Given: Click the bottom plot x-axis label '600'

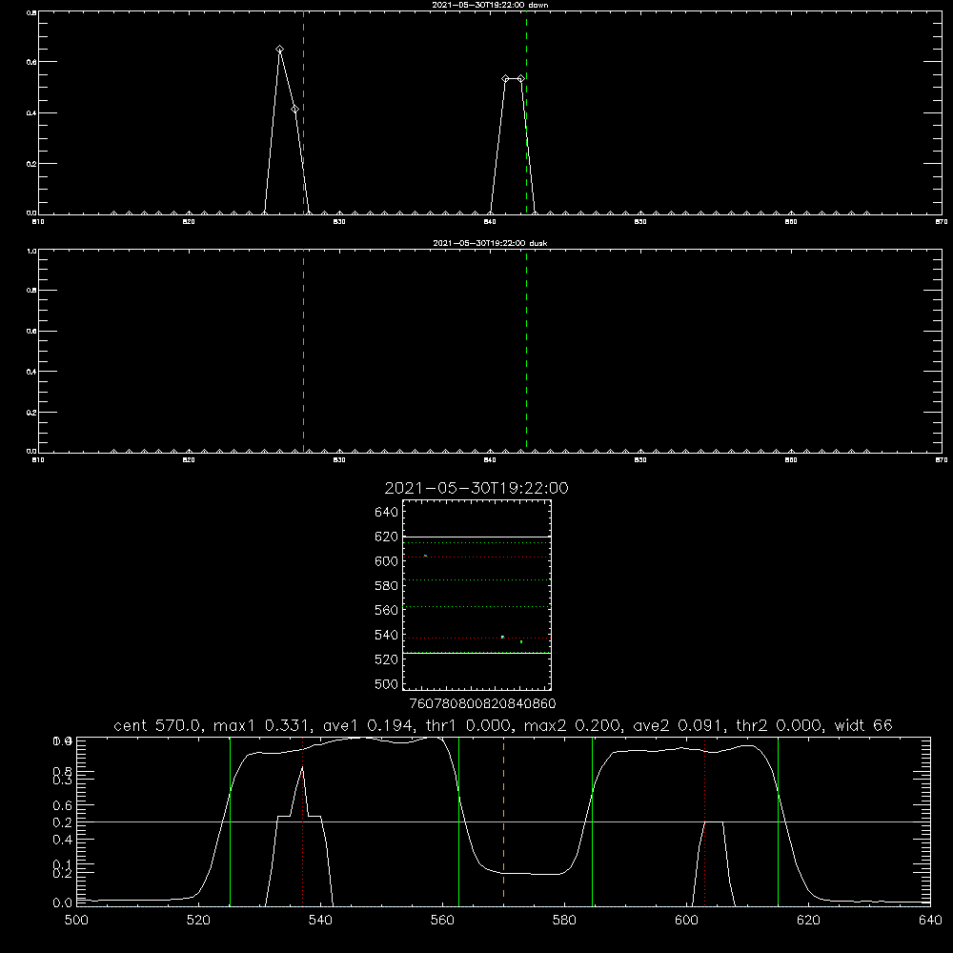Looking at the screenshot, I should pos(686,921).
